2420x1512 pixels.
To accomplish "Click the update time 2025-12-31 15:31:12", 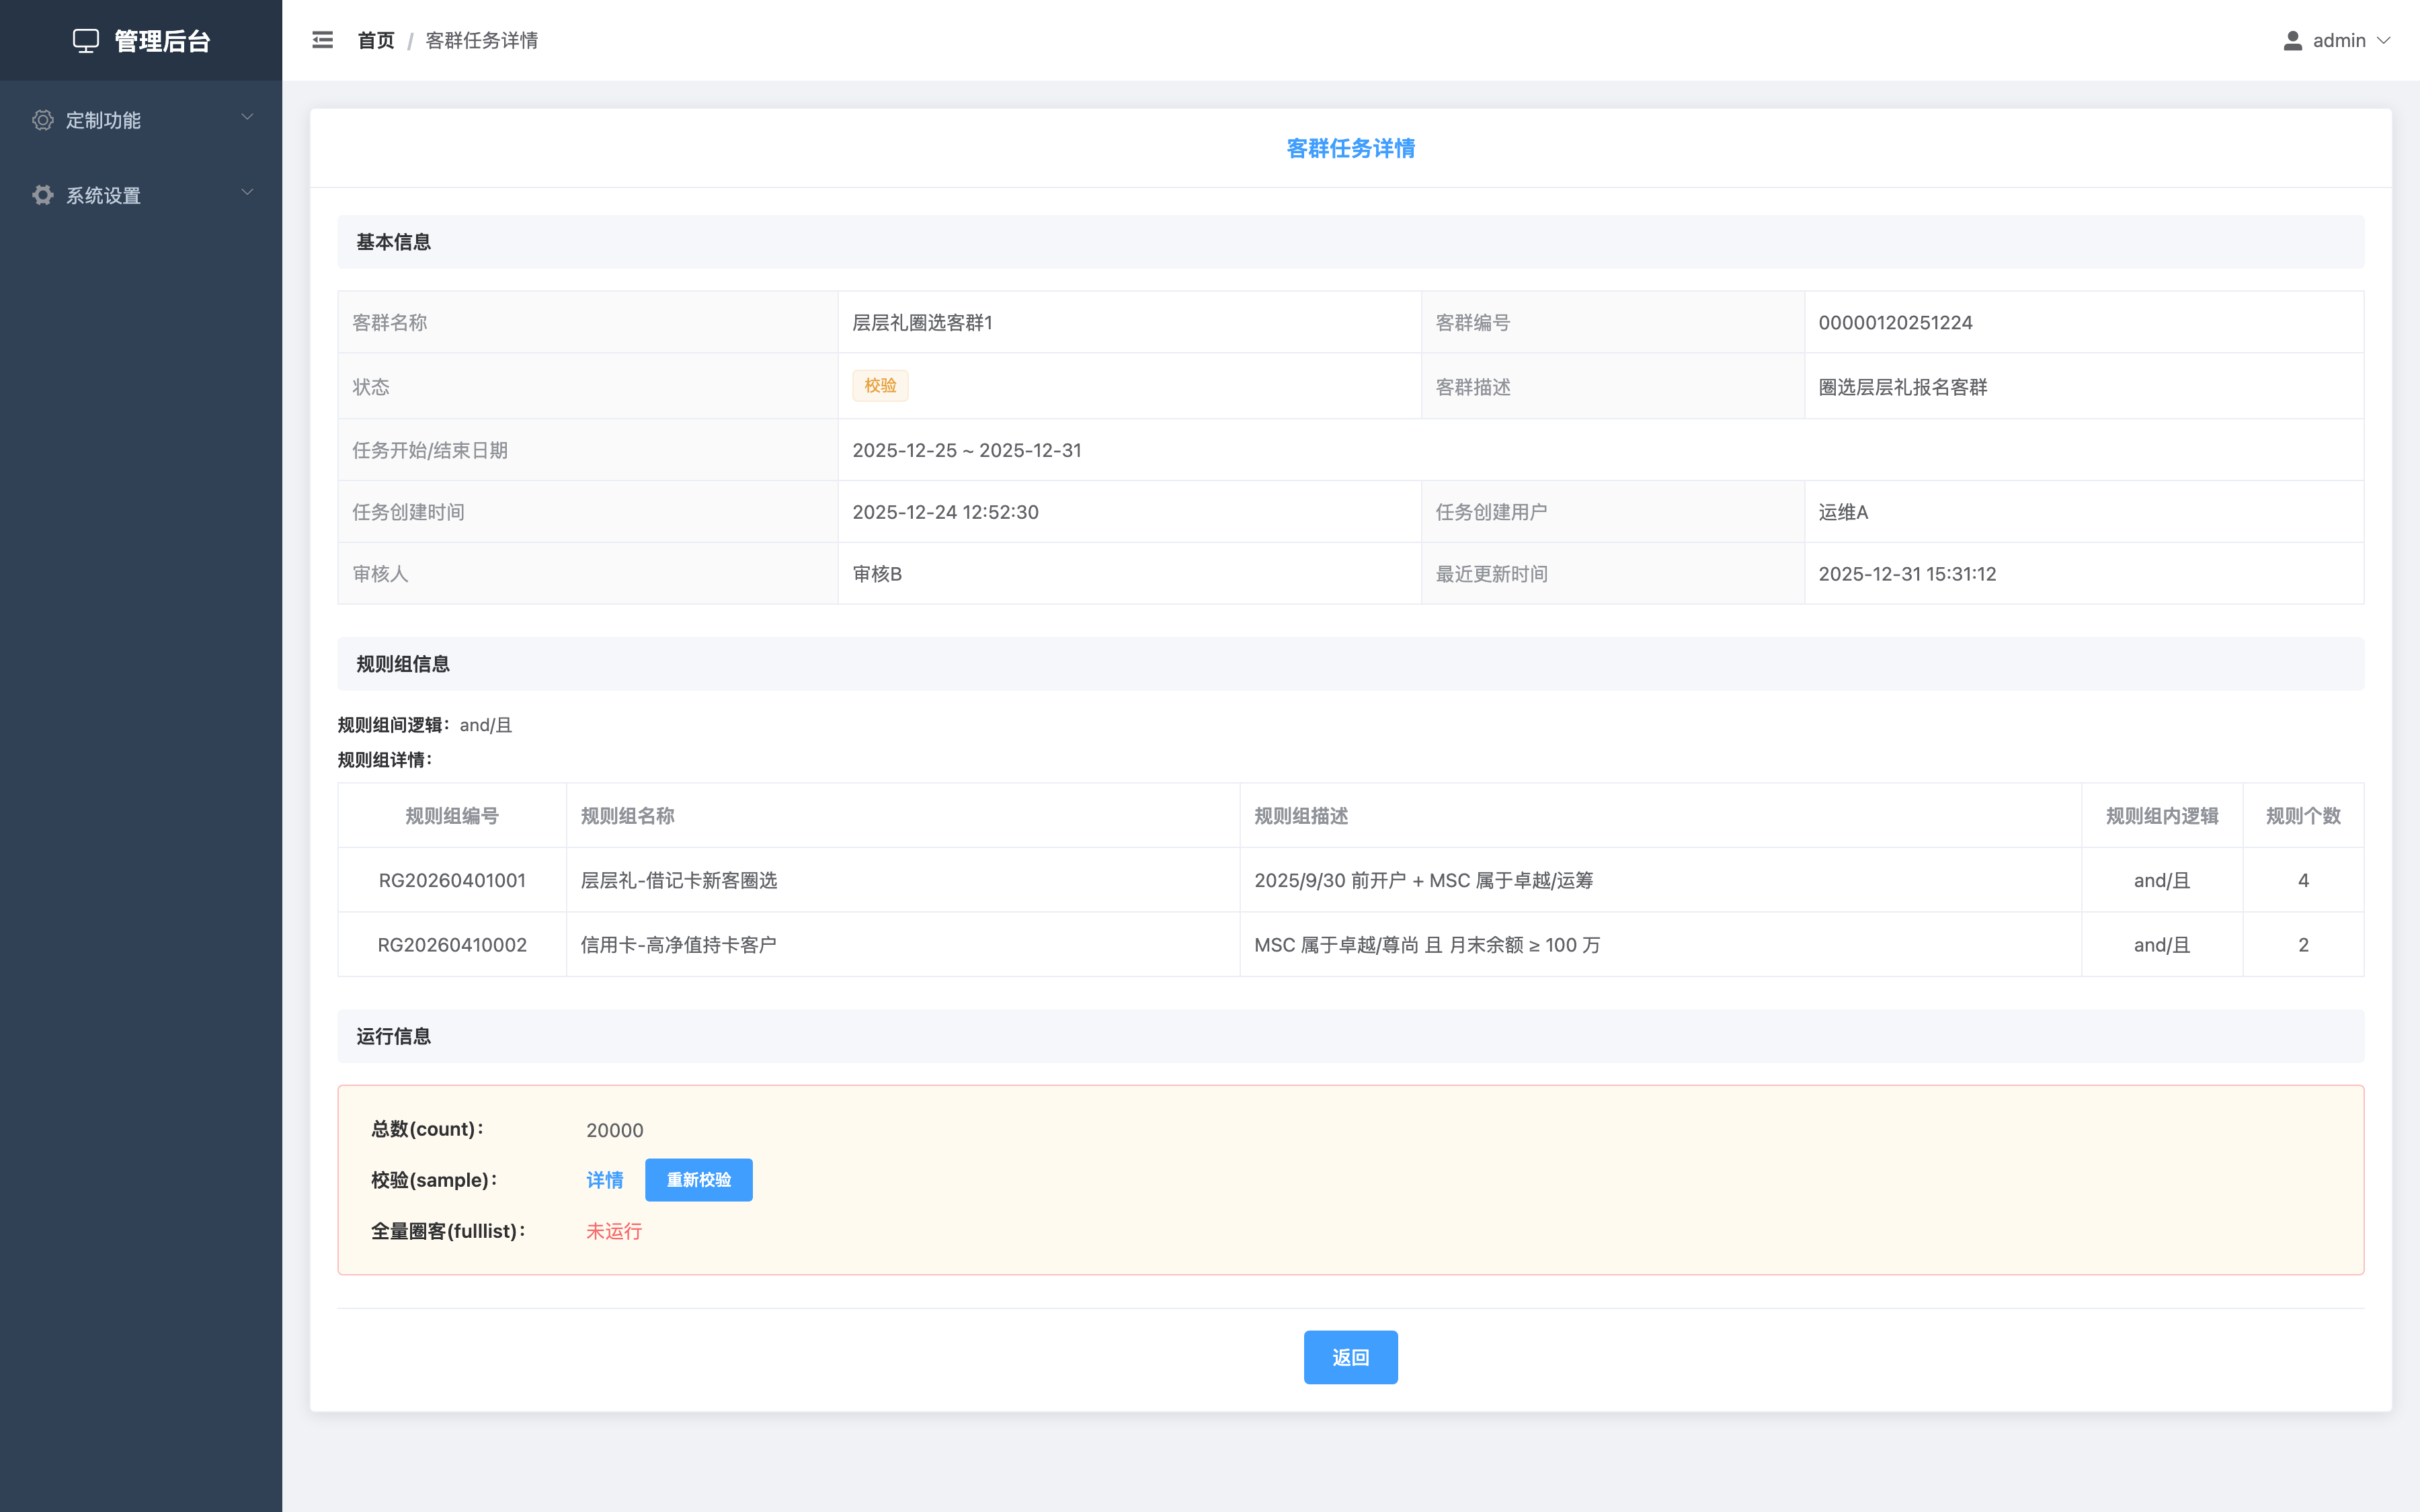I will point(1907,574).
